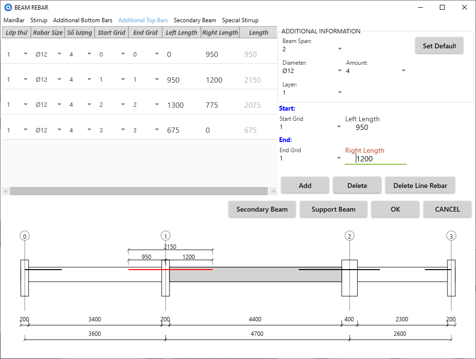Click the Add button
This screenshot has height=359, width=476.
[305, 185]
